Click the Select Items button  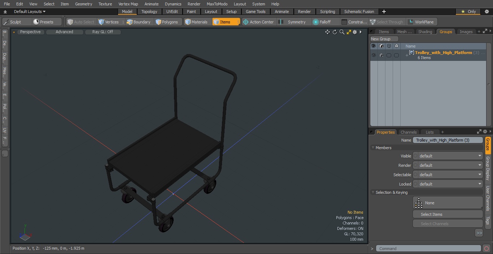click(x=448, y=214)
